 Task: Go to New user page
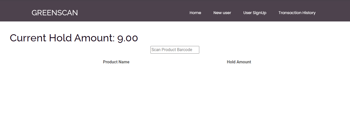(x=222, y=13)
